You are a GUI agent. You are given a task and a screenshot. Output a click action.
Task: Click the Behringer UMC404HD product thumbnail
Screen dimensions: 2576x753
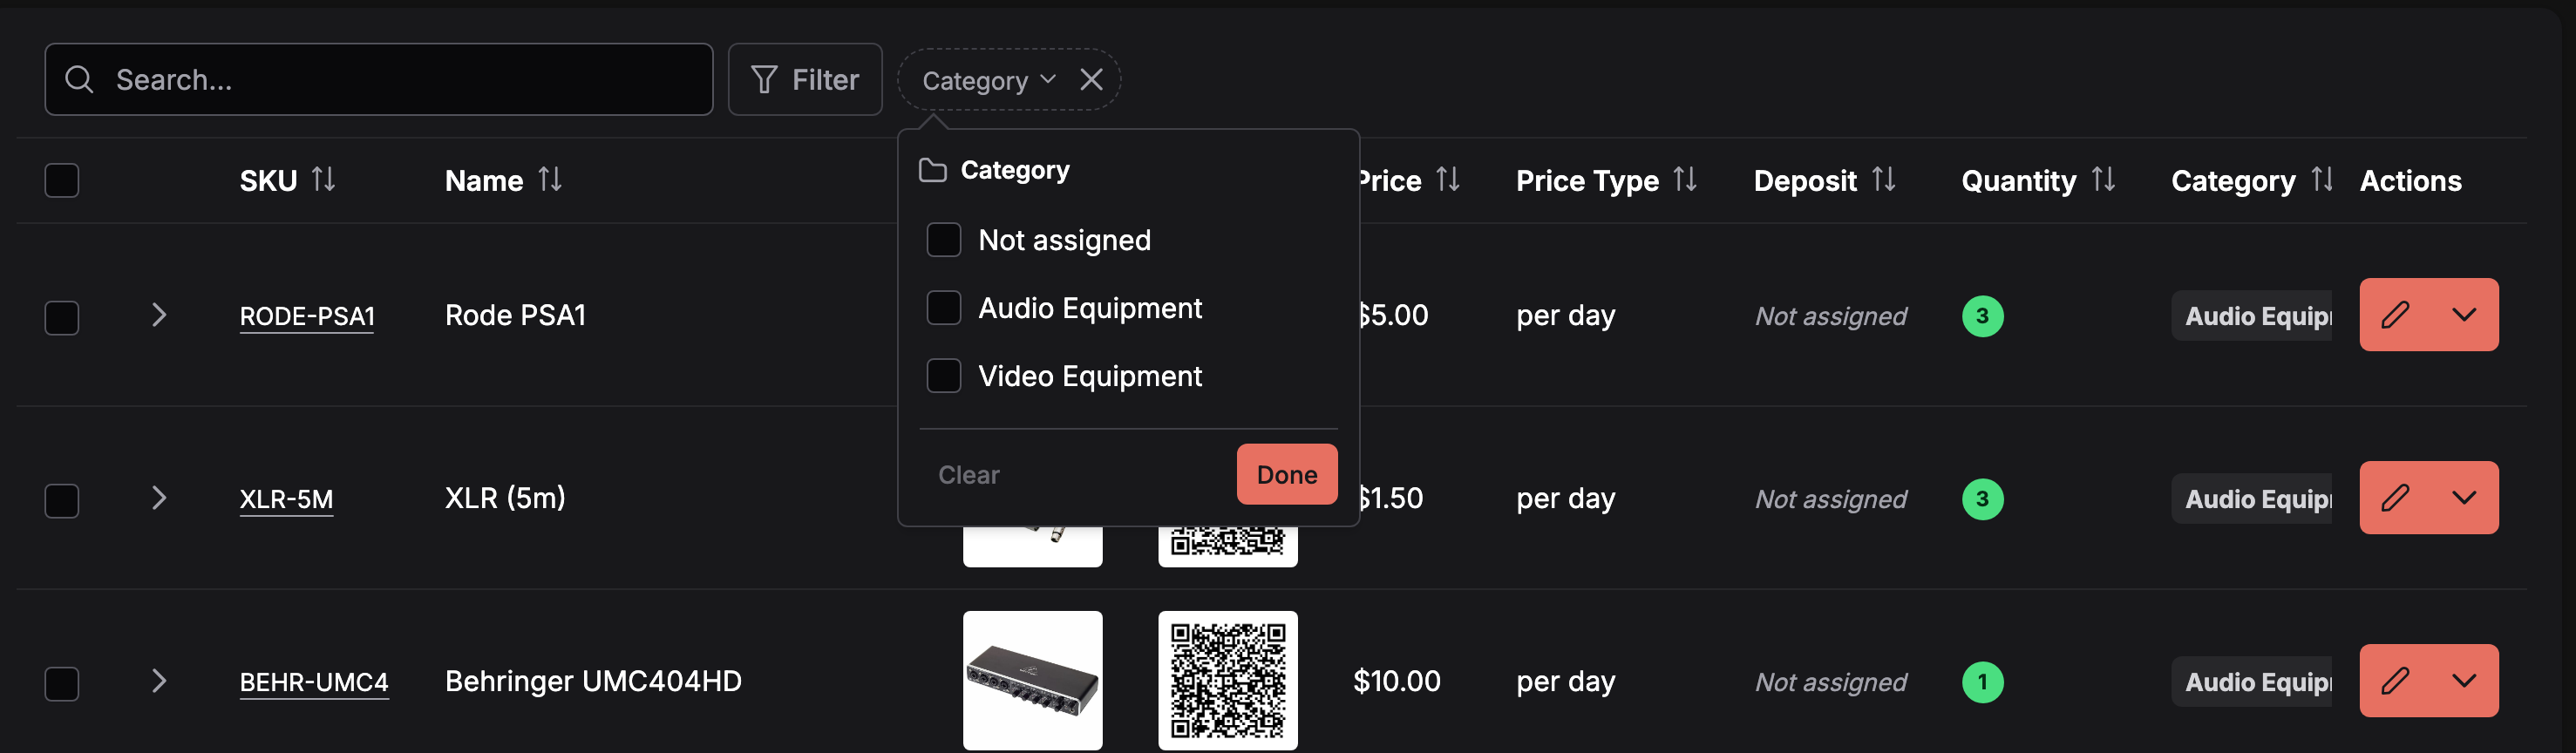[x=1033, y=681]
